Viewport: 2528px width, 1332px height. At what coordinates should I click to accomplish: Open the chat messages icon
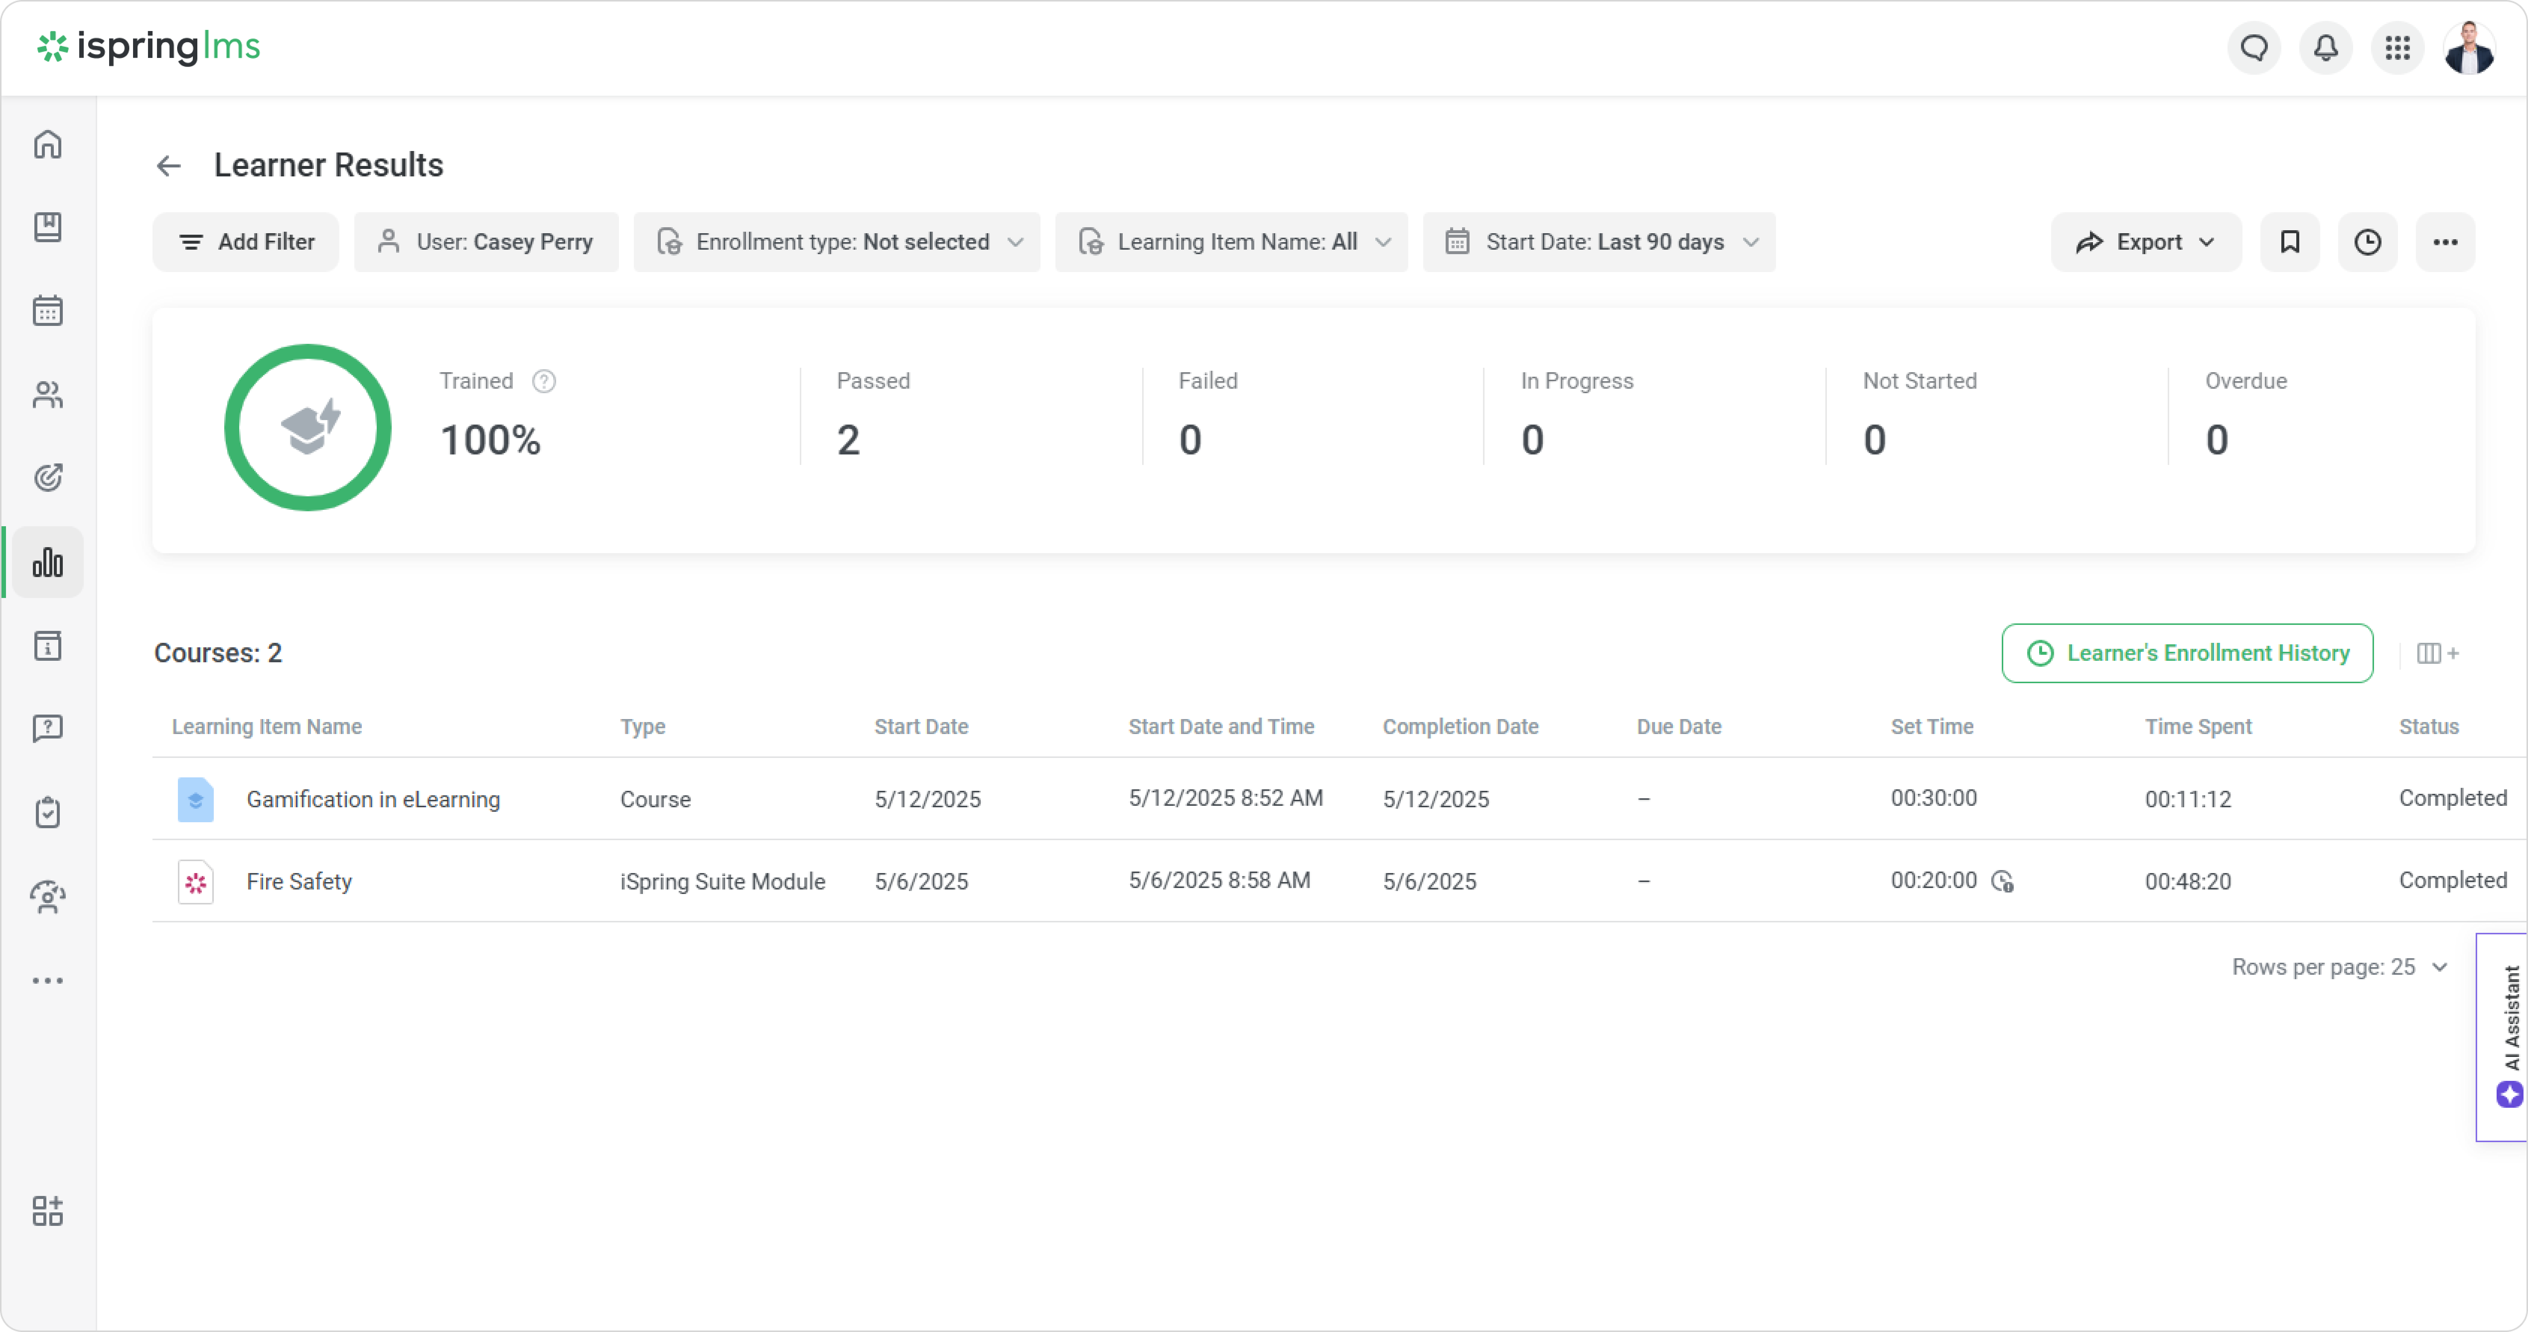(2253, 47)
